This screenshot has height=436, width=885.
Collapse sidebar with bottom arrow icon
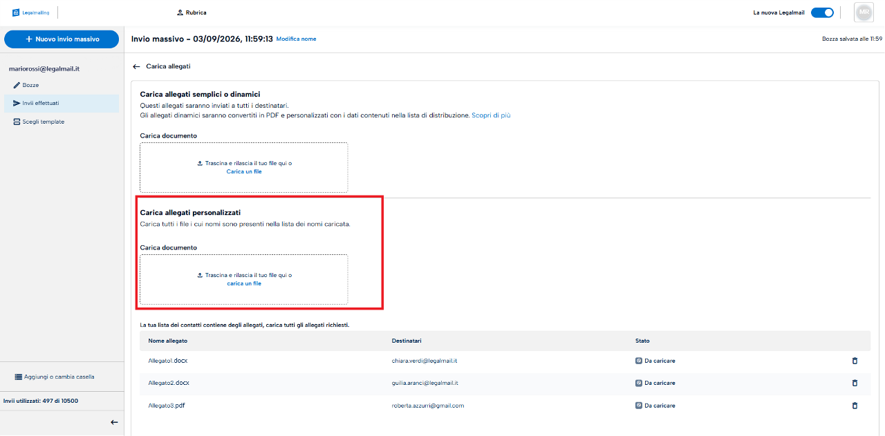pos(114,422)
